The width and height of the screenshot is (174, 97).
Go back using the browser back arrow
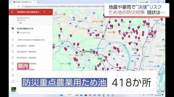(11, 6)
